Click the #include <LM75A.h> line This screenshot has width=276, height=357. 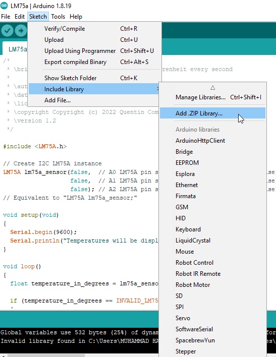(x=35, y=146)
